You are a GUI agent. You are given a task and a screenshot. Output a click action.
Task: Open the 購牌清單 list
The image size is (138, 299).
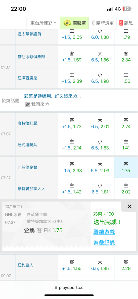pyautogui.click(x=102, y=23)
